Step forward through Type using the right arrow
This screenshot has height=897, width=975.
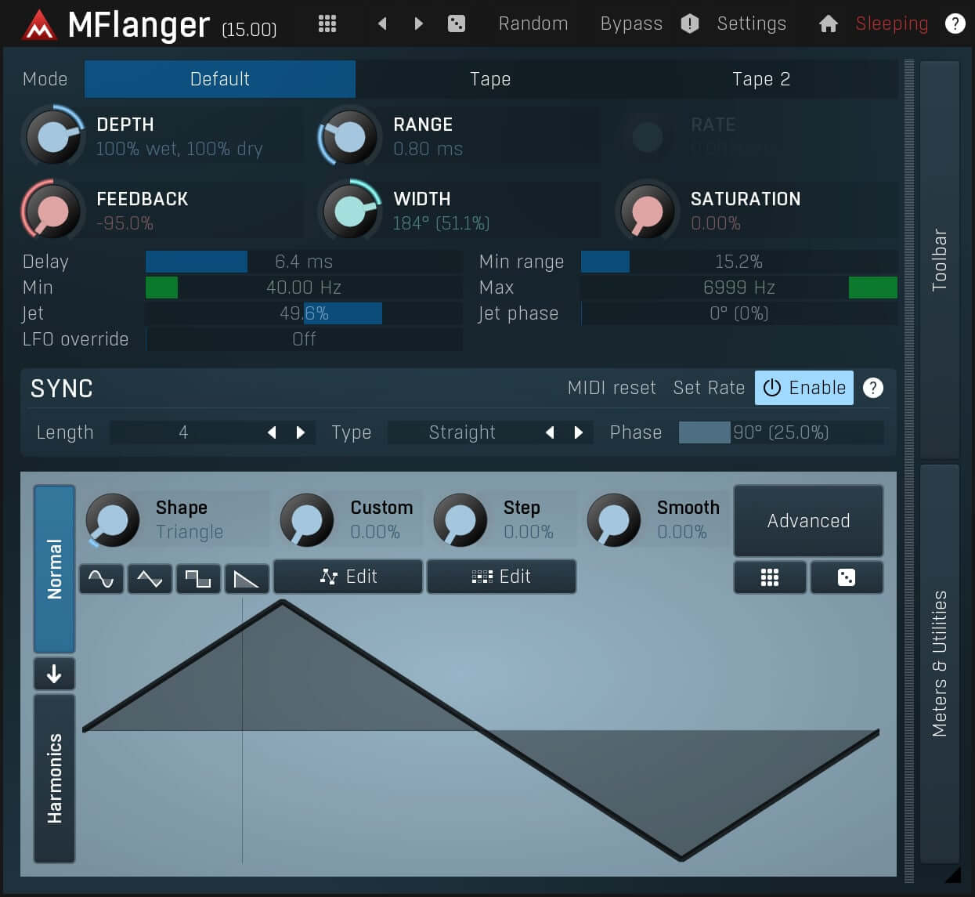tap(579, 432)
